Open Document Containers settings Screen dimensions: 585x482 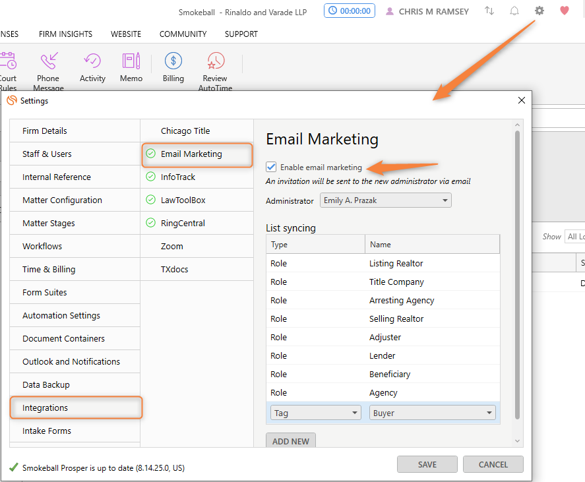pyautogui.click(x=75, y=339)
